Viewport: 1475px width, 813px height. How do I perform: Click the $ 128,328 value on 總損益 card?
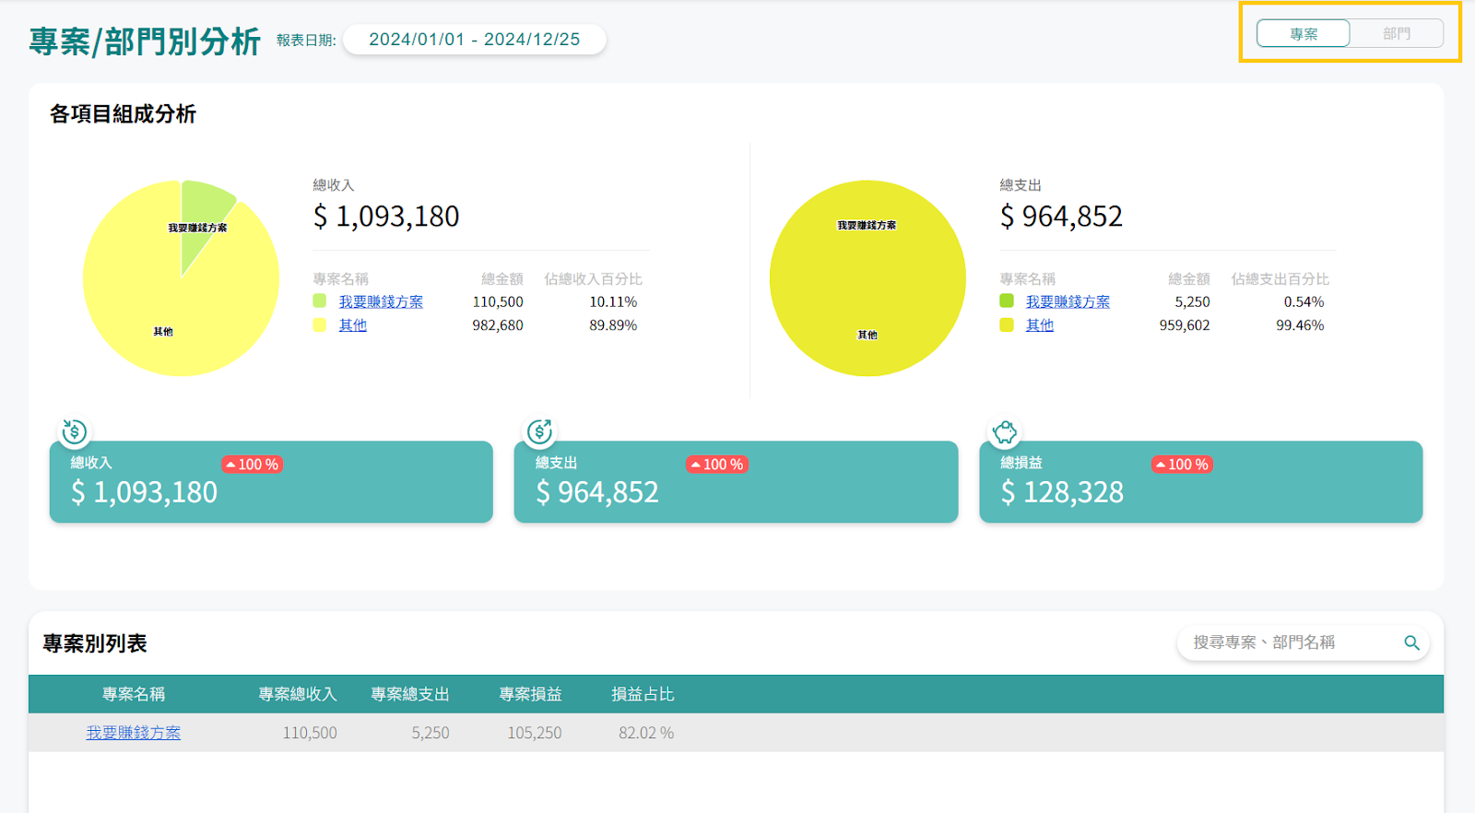[x=1063, y=492]
